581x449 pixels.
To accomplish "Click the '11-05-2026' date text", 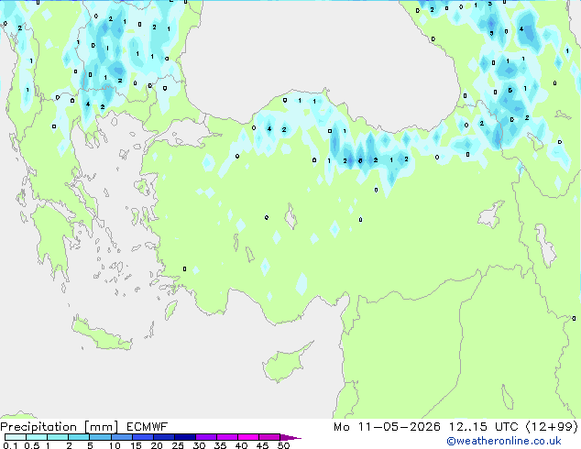I will pyautogui.click(x=399, y=427).
